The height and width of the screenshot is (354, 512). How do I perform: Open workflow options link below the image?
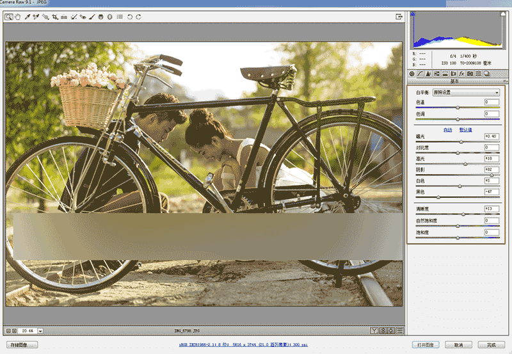point(244,345)
